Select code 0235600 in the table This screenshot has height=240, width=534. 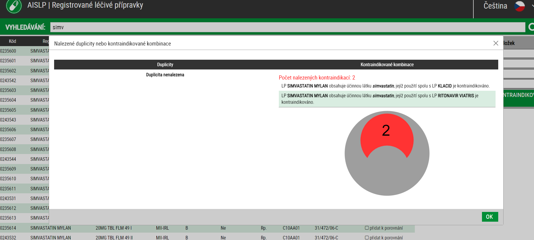[8, 51]
